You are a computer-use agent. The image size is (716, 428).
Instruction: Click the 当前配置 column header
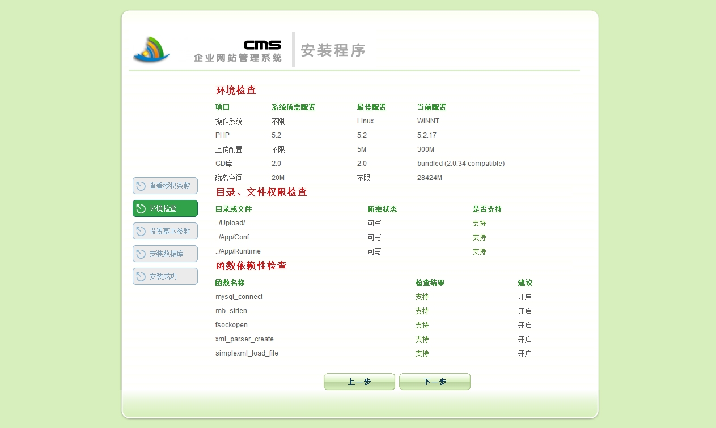[431, 107]
